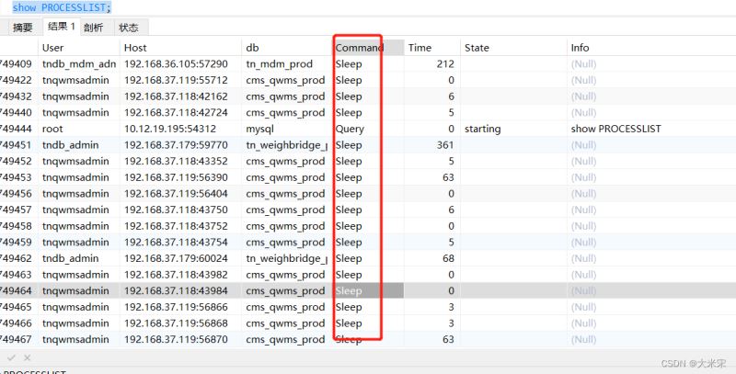Click host 10.12.19.195:54312
The image size is (736, 374).
coord(170,129)
